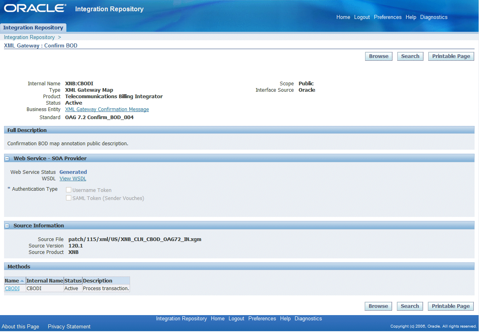Click the source file path text

(135, 239)
